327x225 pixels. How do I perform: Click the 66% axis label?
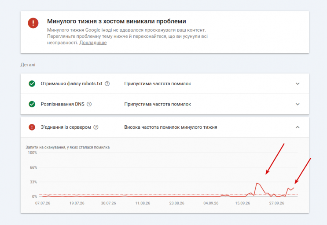point(33,167)
